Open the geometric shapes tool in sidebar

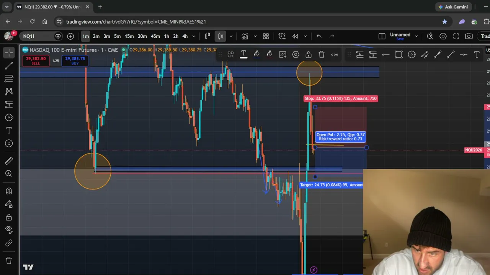[9, 117]
